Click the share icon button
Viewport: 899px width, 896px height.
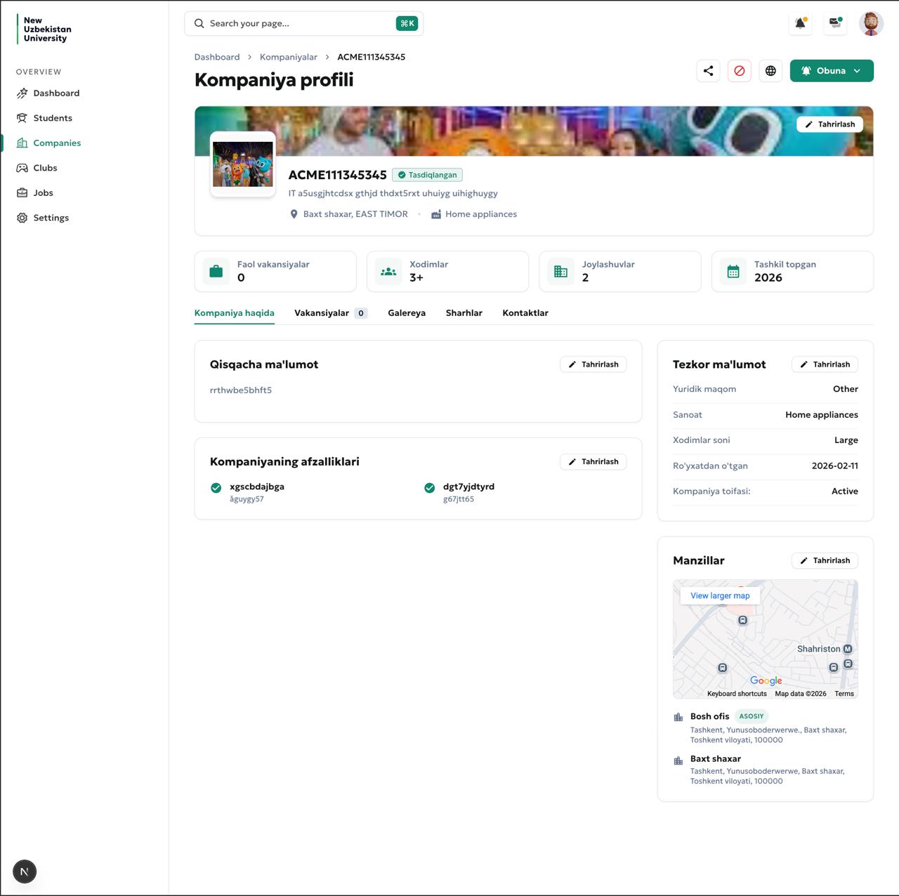[708, 71]
